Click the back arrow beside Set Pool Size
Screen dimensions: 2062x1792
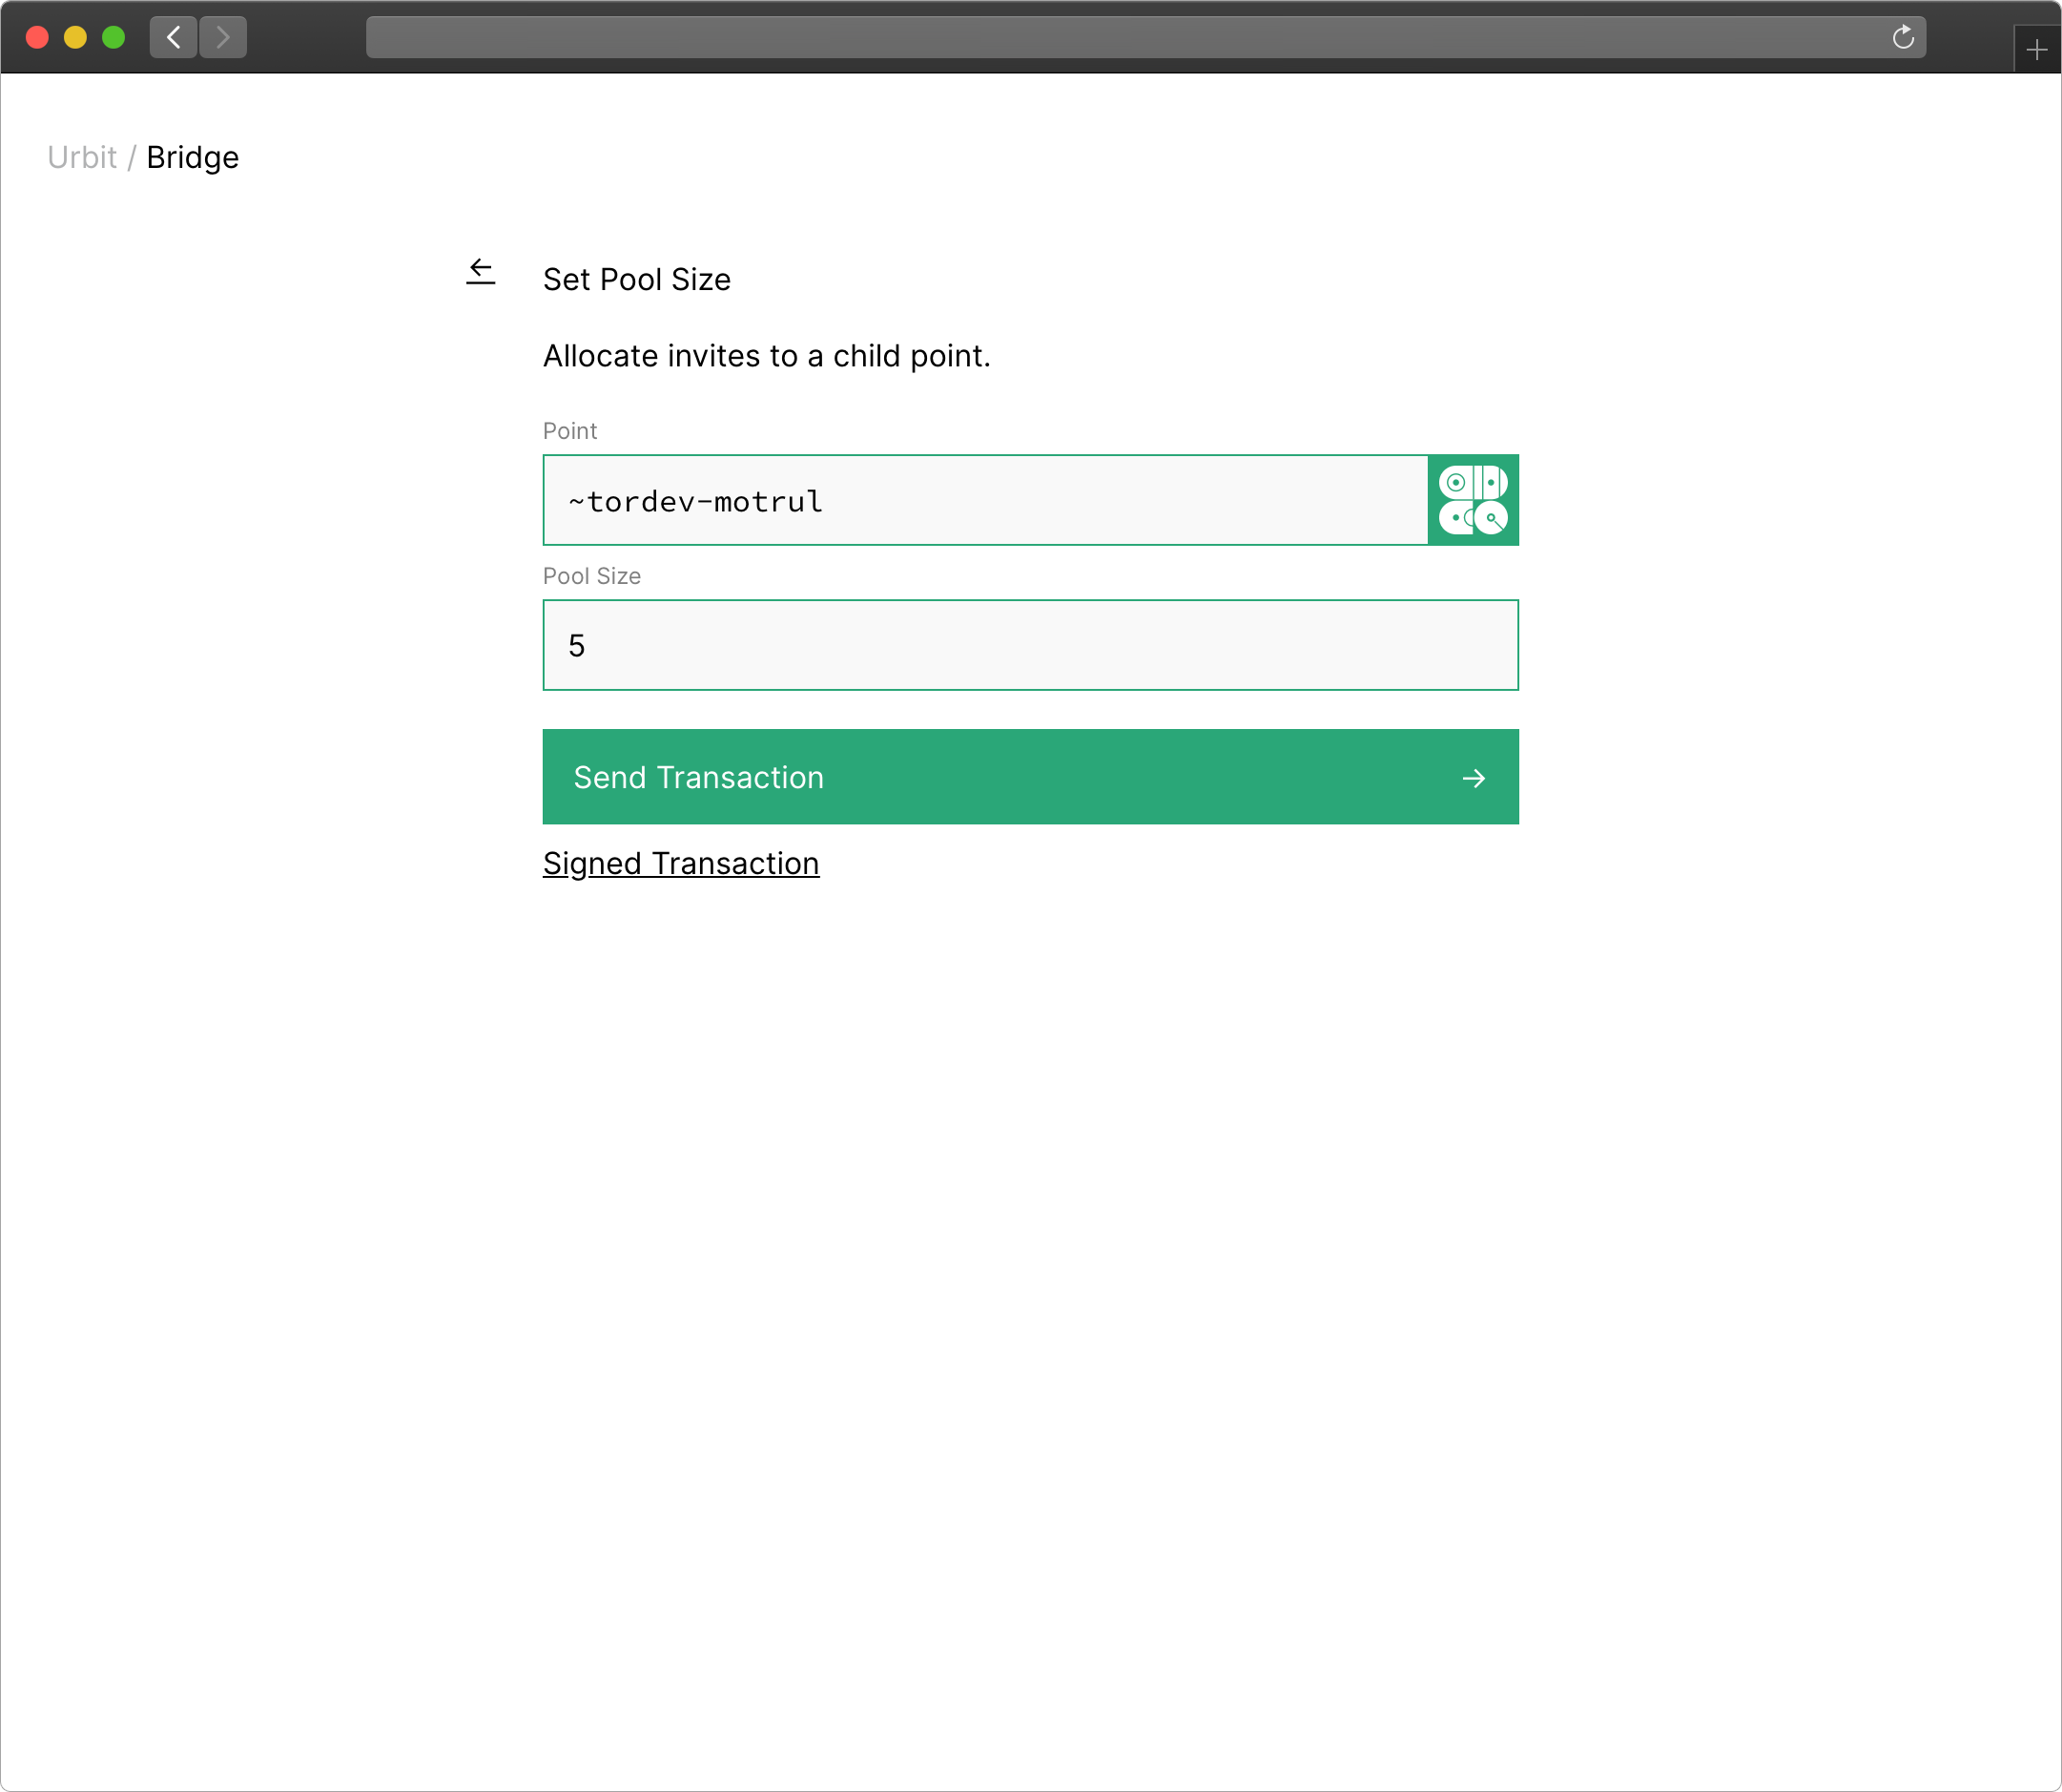[x=481, y=271]
